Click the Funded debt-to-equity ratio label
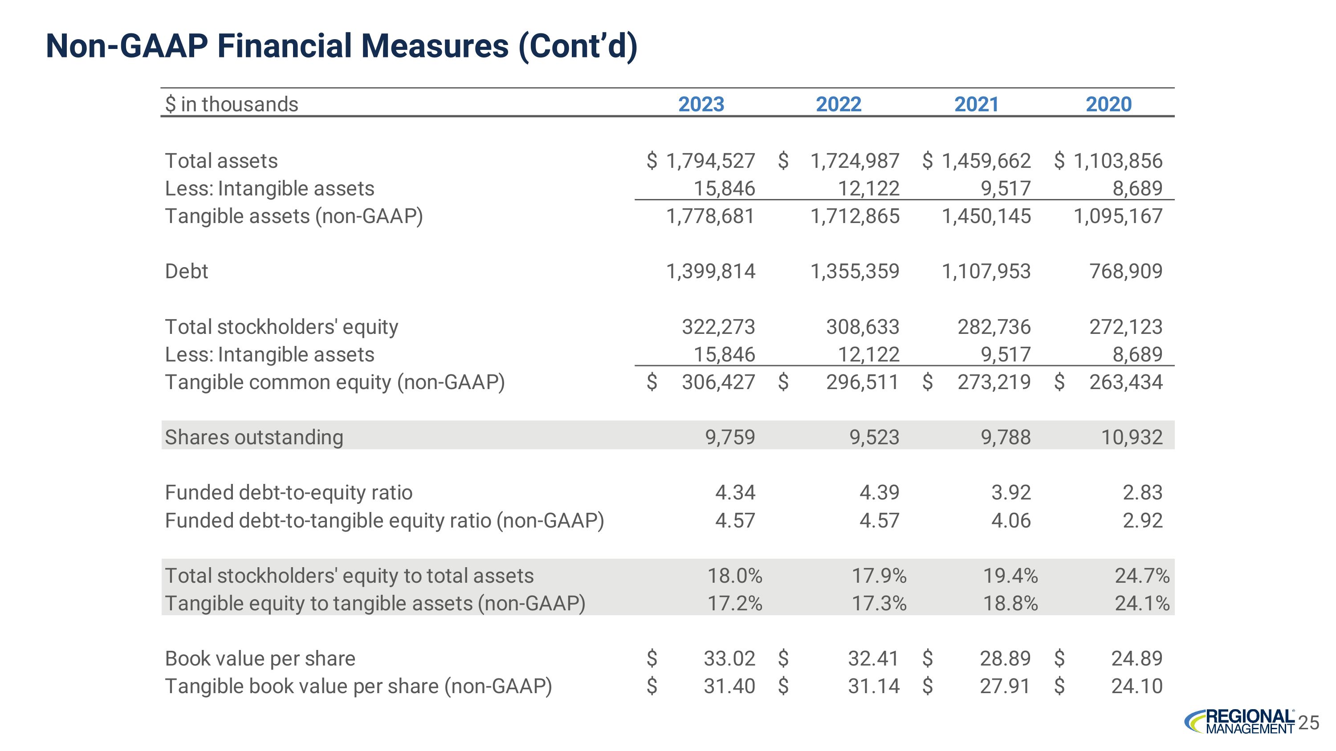 click(289, 492)
